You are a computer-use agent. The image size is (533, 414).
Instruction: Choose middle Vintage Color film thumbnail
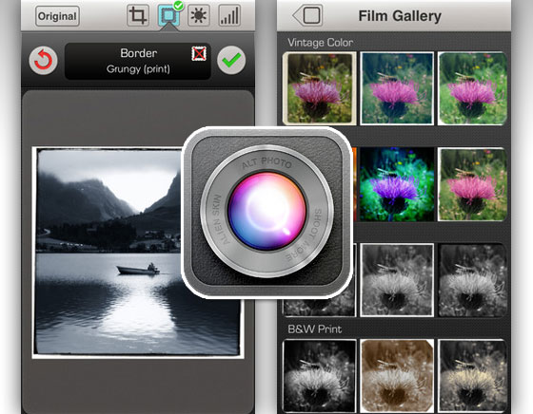coord(397,88)
